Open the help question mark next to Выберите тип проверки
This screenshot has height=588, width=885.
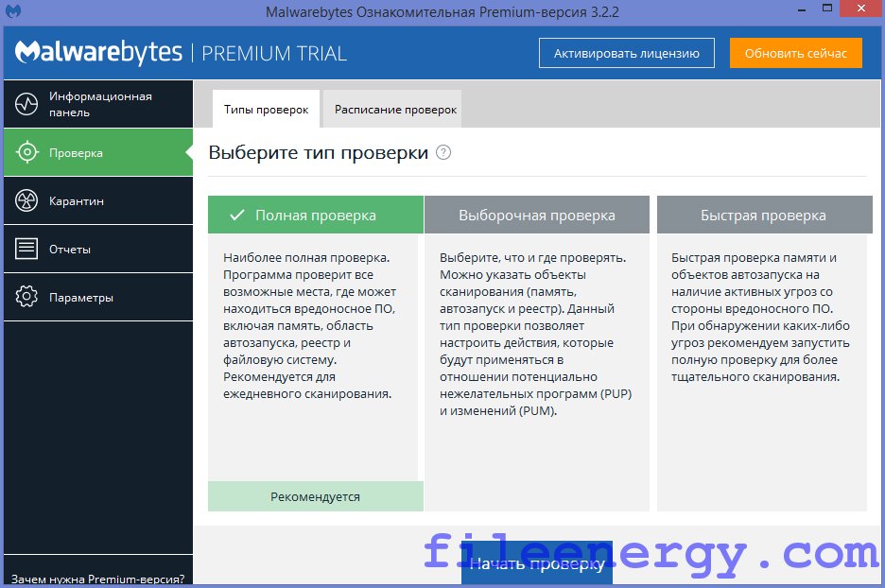click(443, 152)
